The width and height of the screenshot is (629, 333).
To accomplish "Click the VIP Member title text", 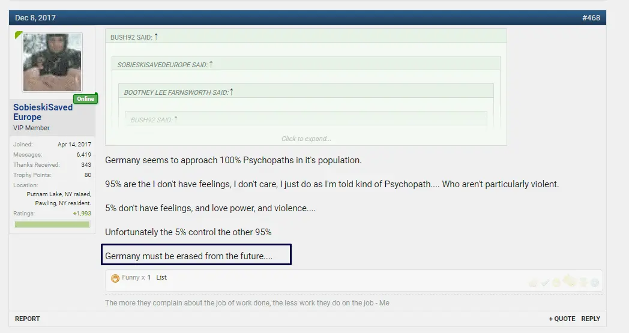I will 31,128.
